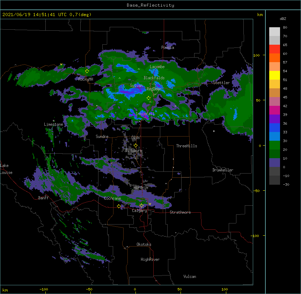Click the km label in the bottom-left corner

(5, 290)
